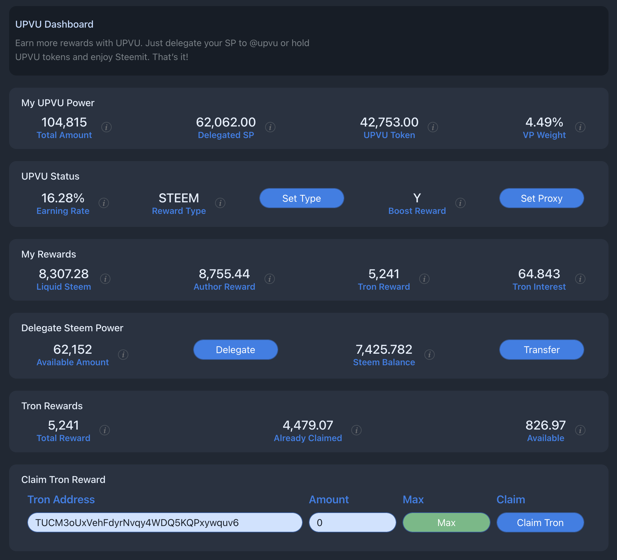Click Tron Interest info icon
The width and height of the screenshot is (617, 560).
(x=580, y=279)
